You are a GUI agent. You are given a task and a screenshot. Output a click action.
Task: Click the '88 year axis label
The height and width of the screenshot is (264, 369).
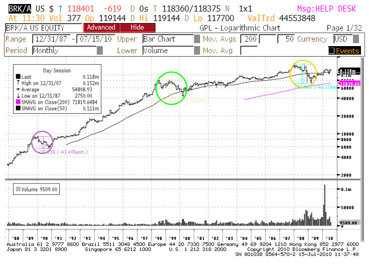(x=16, y=238)
